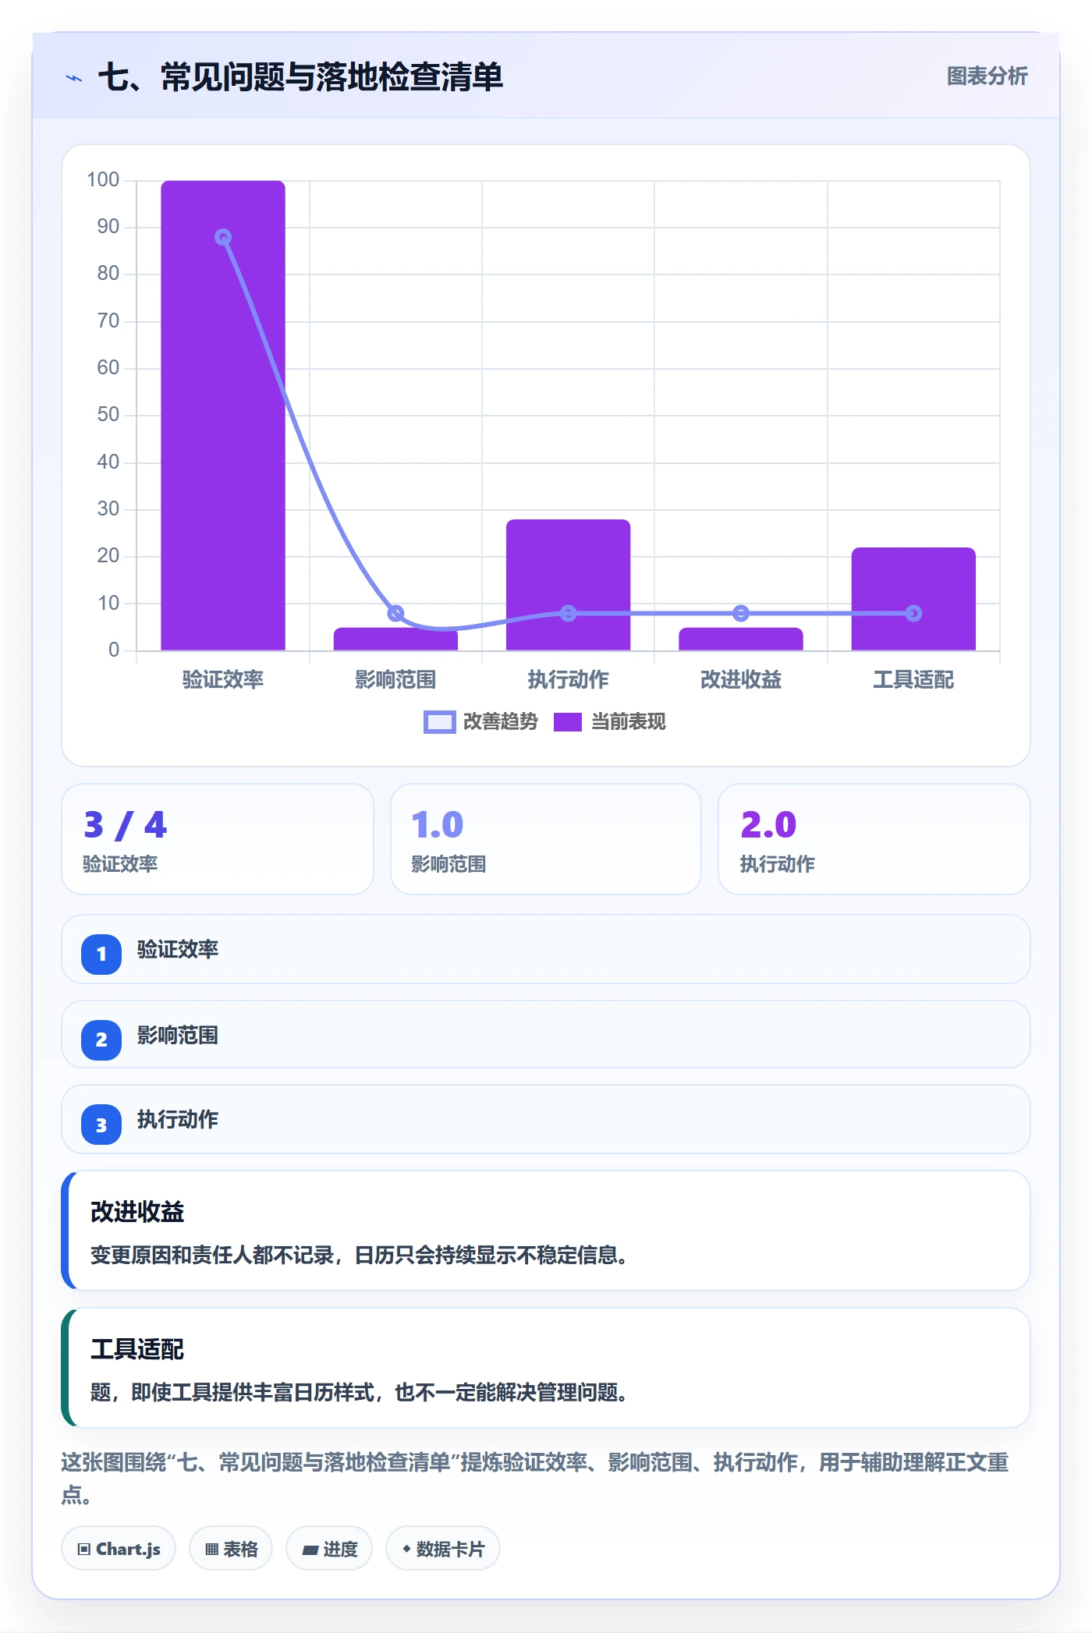
Task: Click the blue number 3 badge
Action: (101, 1125)
